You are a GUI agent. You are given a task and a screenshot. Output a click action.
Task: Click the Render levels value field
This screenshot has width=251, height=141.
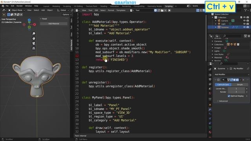tap(236, 92)
